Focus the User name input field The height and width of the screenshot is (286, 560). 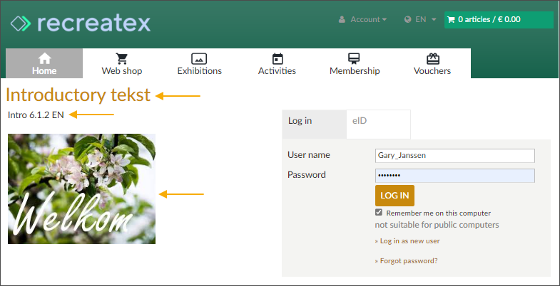point(454,156)
